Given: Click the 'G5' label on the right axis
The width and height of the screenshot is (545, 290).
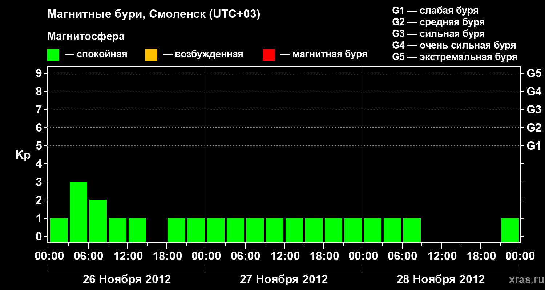Looking at the screenshot, I should (x=534, y=73).
